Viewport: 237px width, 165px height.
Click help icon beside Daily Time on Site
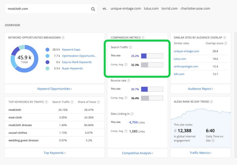[x=213, y=141]
